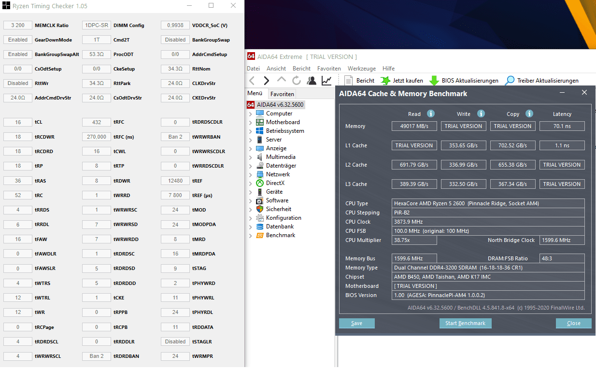Click the Memory Latency 70.1 ns field
Image resolution: width=596 pixels, height=369 pixels.
[x=562, y=126]
